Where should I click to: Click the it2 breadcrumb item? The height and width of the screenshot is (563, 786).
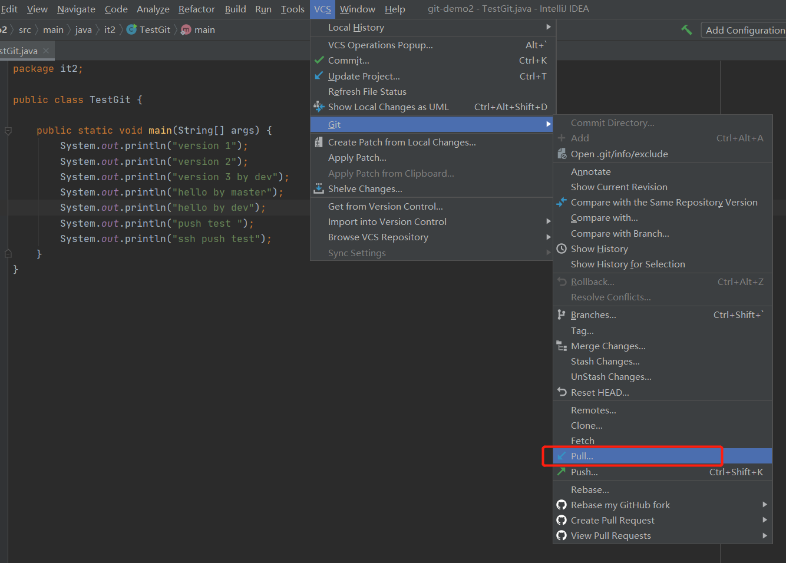(110, 29)
